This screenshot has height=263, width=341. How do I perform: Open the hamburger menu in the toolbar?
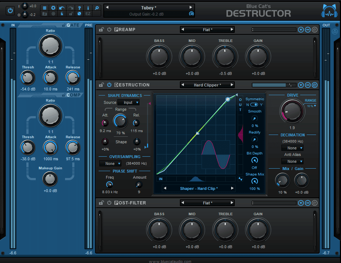(x=44, y=8)
